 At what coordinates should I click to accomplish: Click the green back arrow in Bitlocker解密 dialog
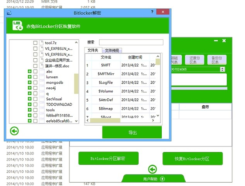point(15,131)
